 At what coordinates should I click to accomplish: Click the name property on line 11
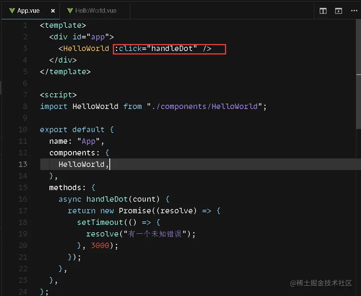58,141
